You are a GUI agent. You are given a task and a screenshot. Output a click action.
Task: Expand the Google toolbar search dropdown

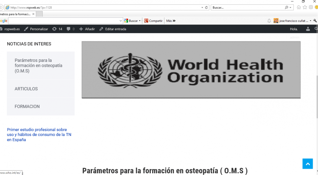[121, 21]
